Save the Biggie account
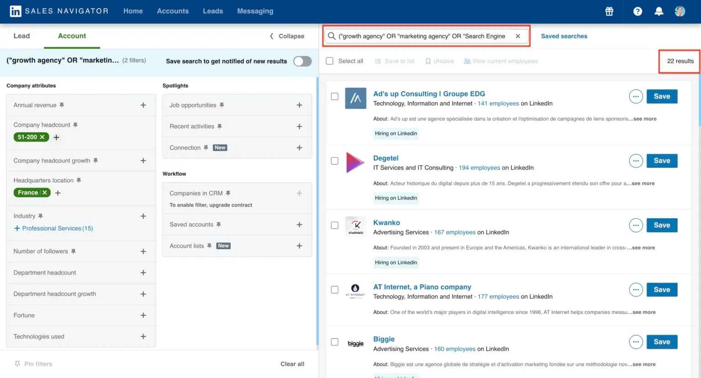 [x=662, y=342]
